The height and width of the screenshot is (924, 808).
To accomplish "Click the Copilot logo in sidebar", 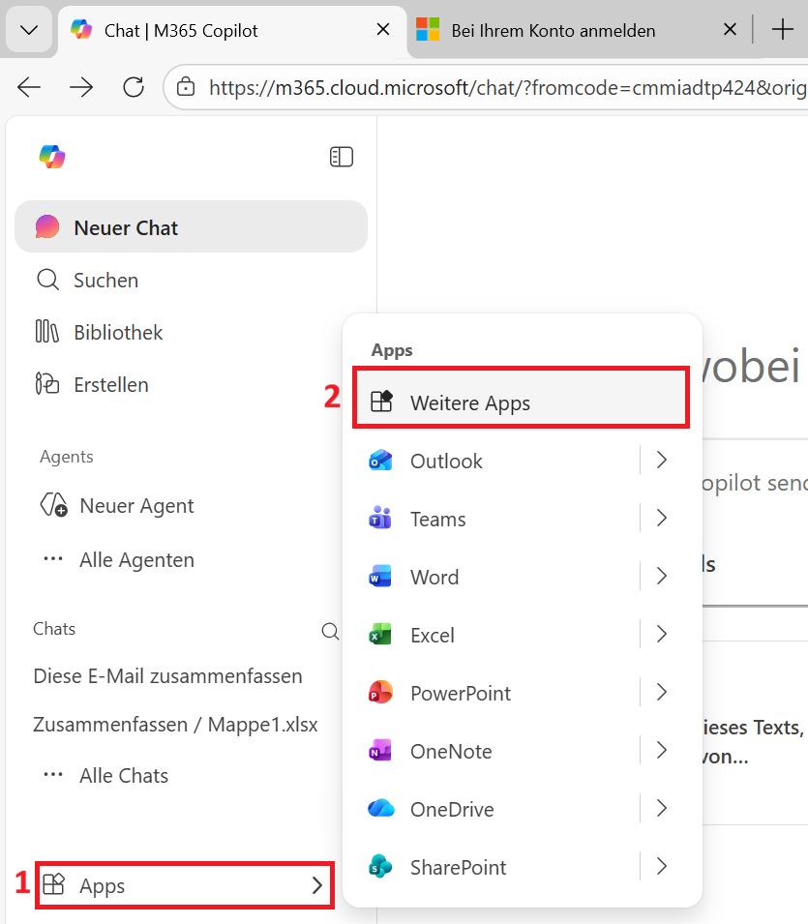I will (x=52, y=157).
